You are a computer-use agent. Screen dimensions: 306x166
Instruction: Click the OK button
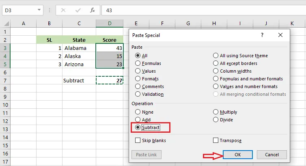click(238, 155)
